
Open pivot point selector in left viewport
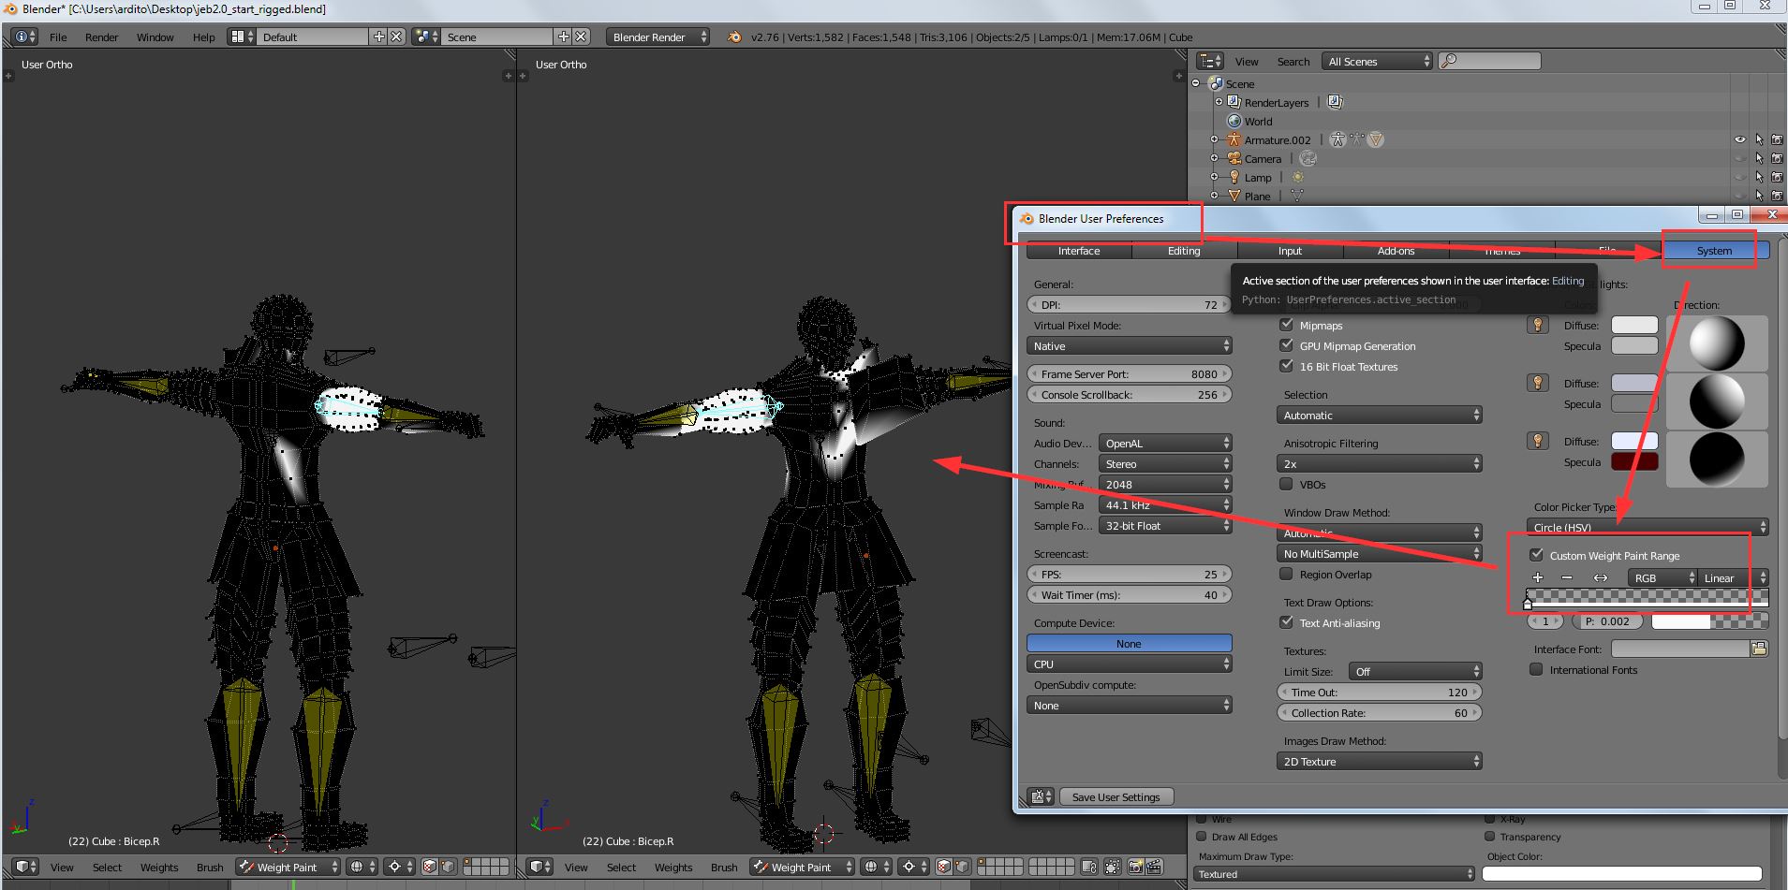400,867
